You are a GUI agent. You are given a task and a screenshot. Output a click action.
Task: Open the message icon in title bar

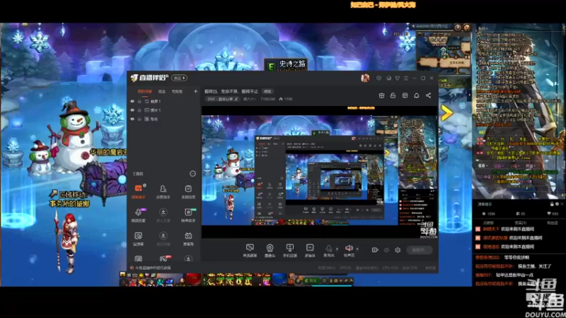[379, 78]
